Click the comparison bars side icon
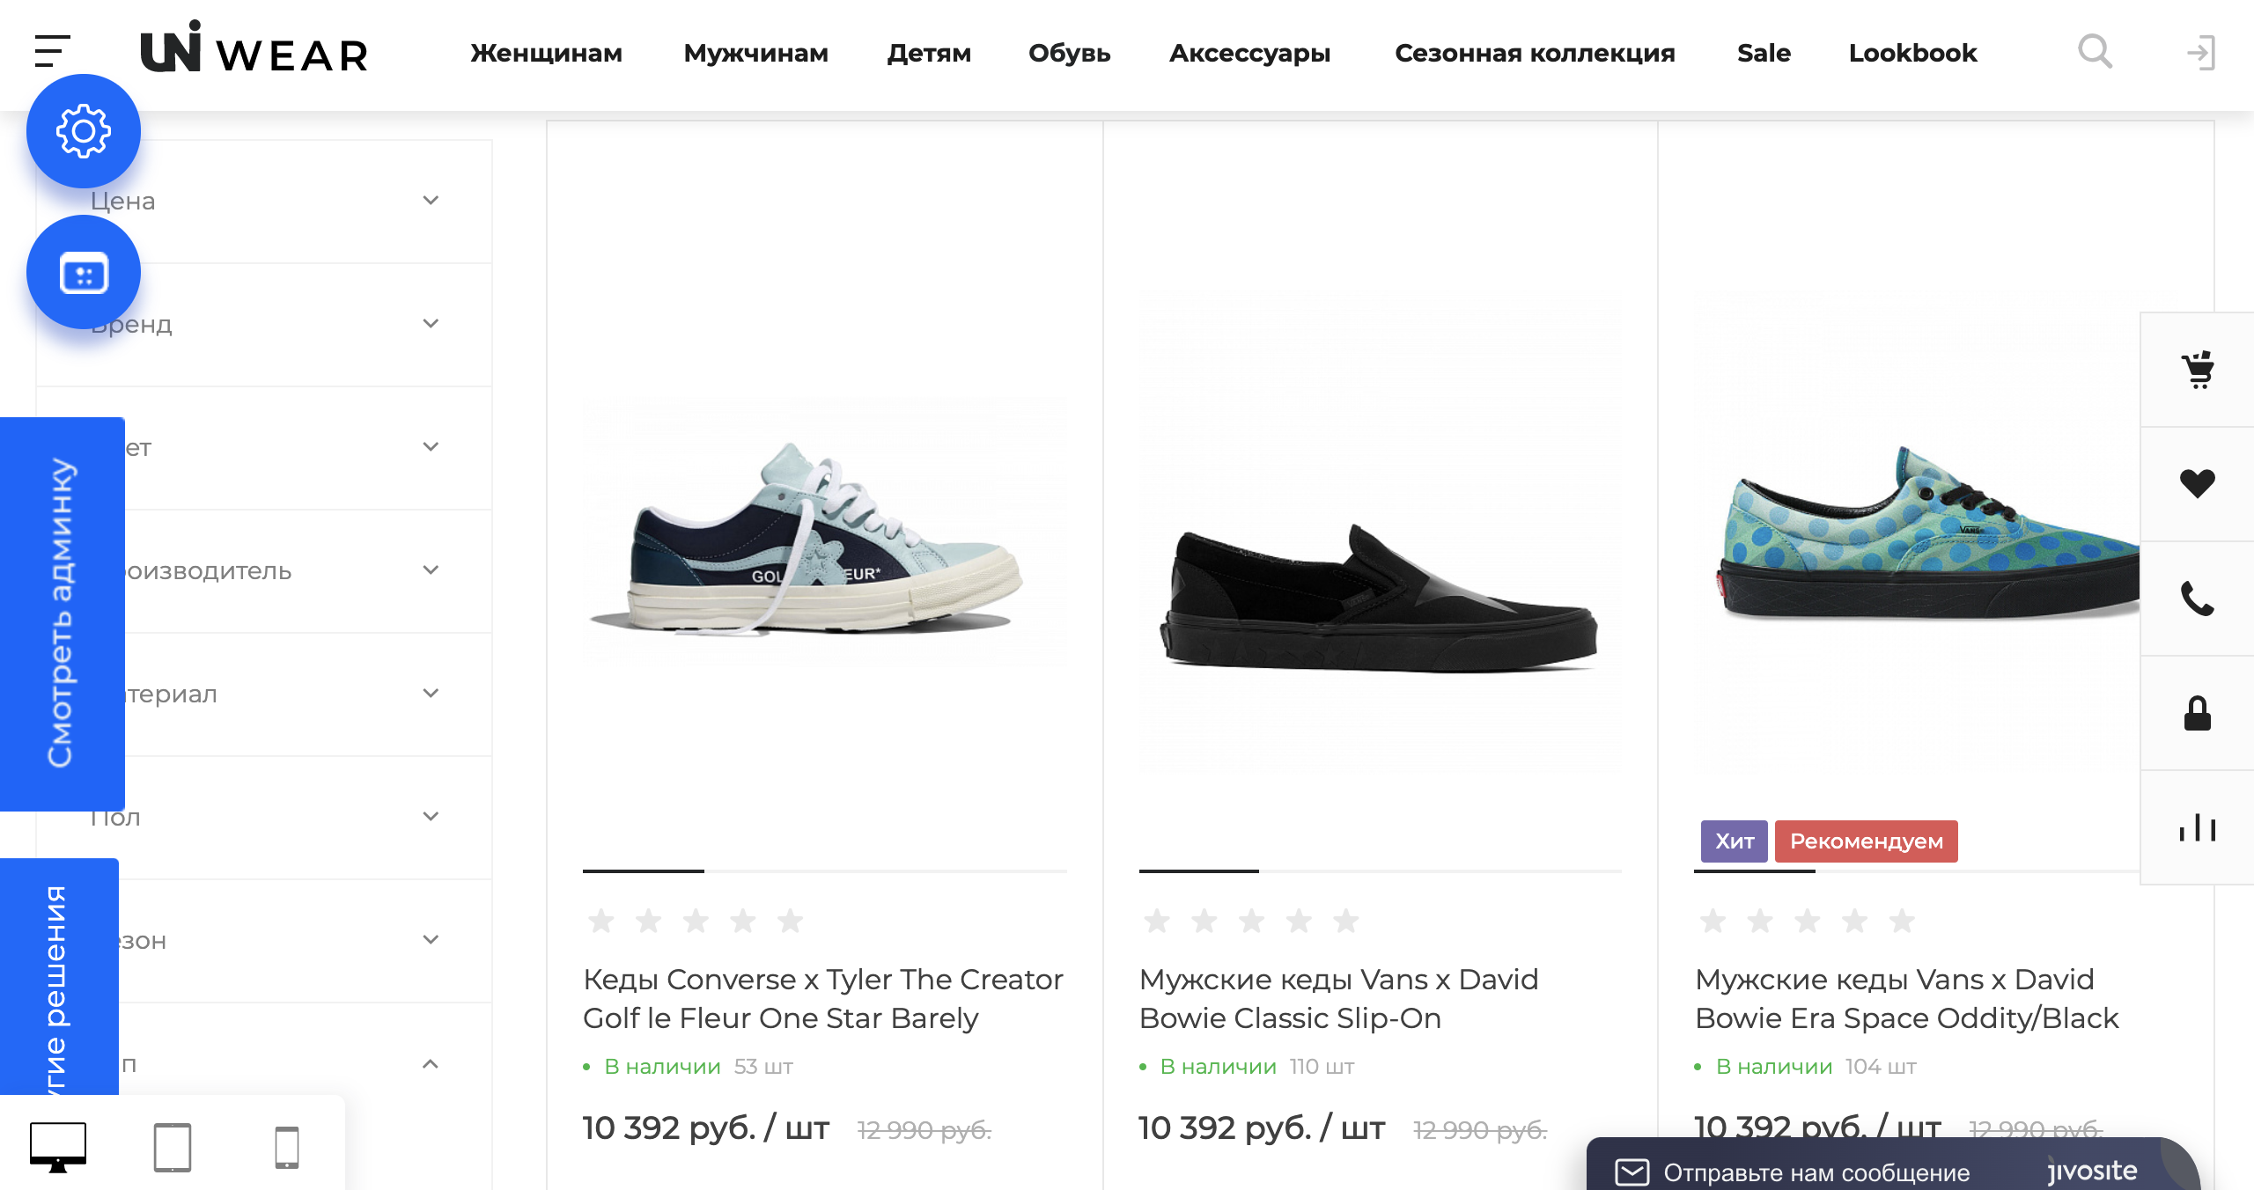Screen dimensions: 2254x1190 tap(2198, 827)
